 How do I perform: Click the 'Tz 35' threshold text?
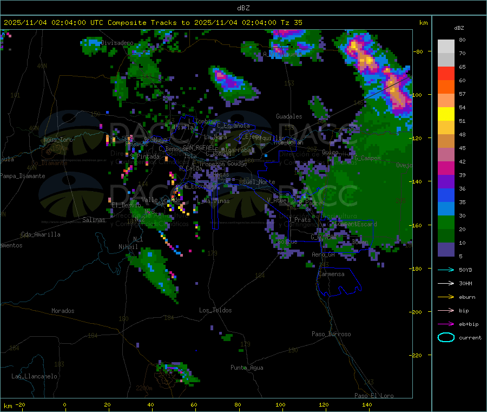[x=291, y=23]
